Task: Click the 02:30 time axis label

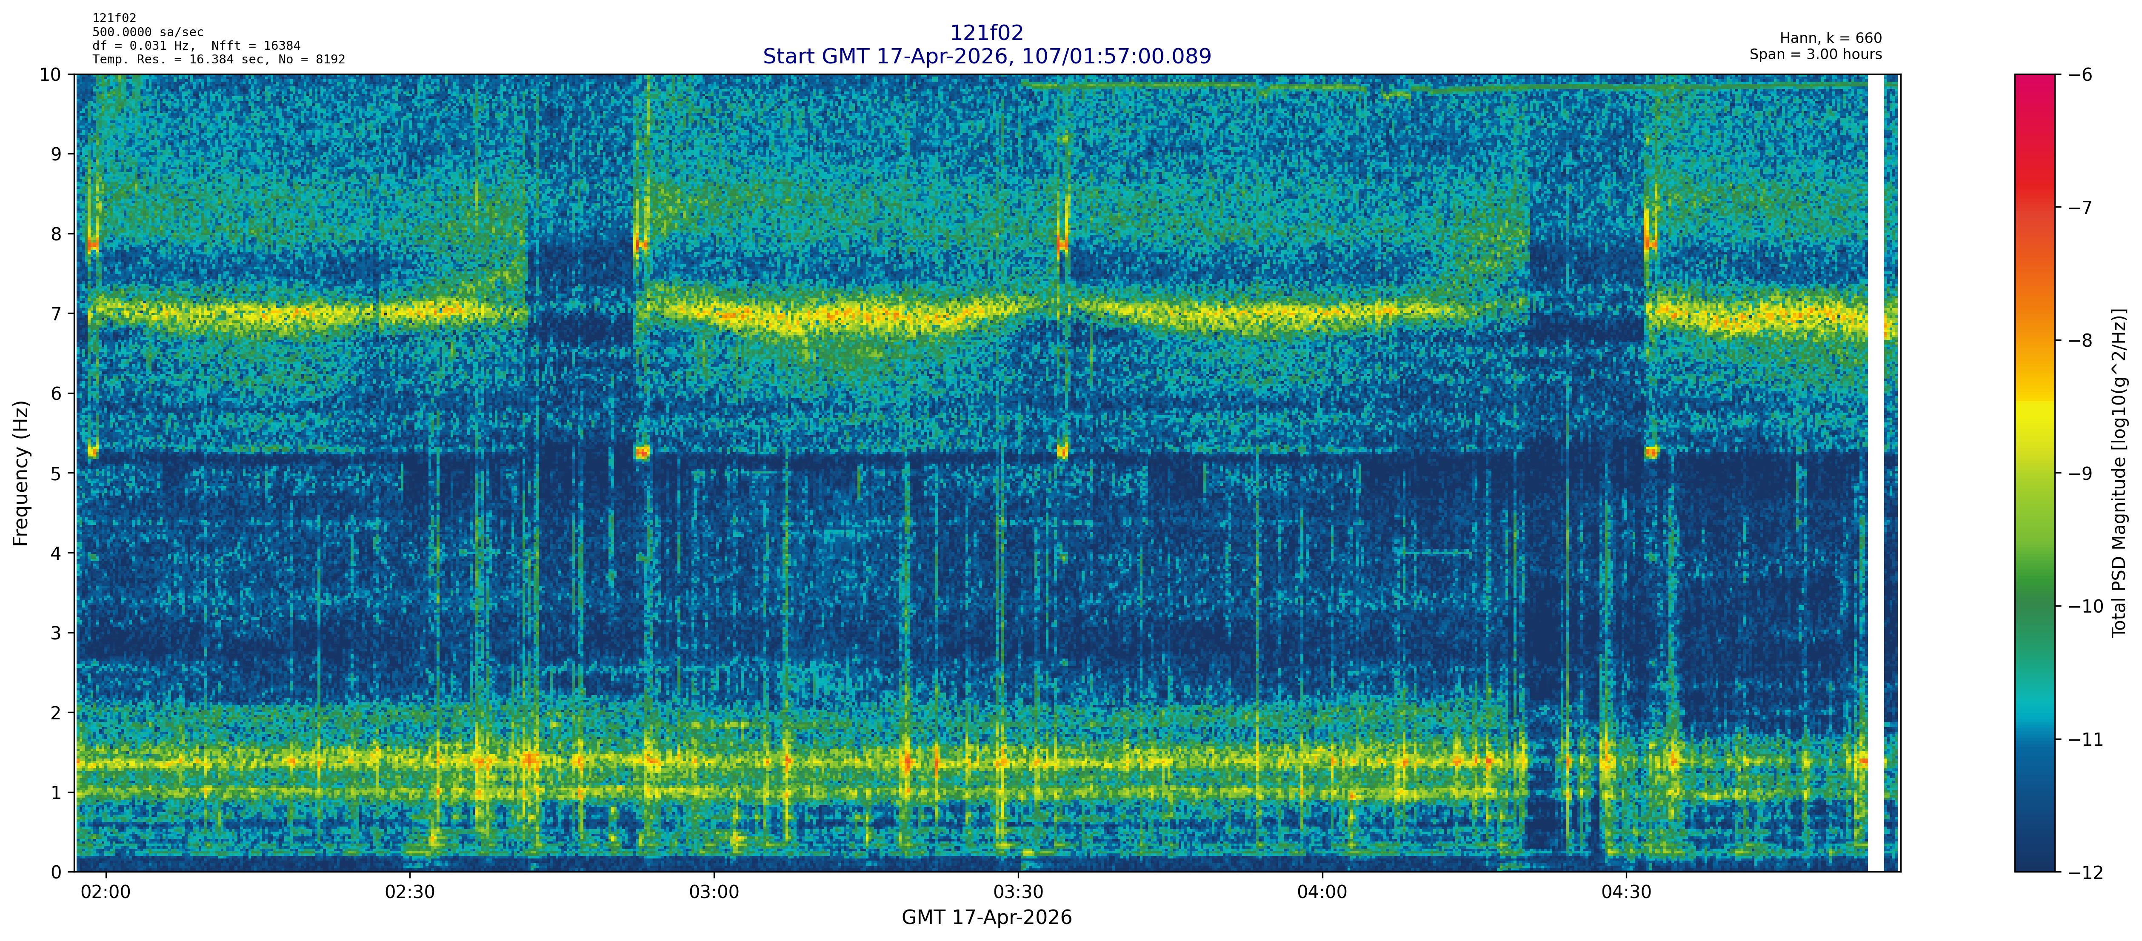Action: 410,893
